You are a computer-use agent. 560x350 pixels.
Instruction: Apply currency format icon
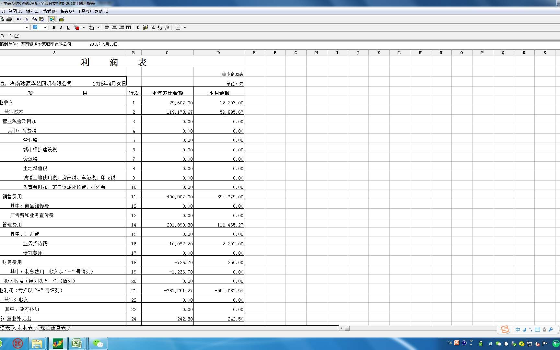pos(145,28)
